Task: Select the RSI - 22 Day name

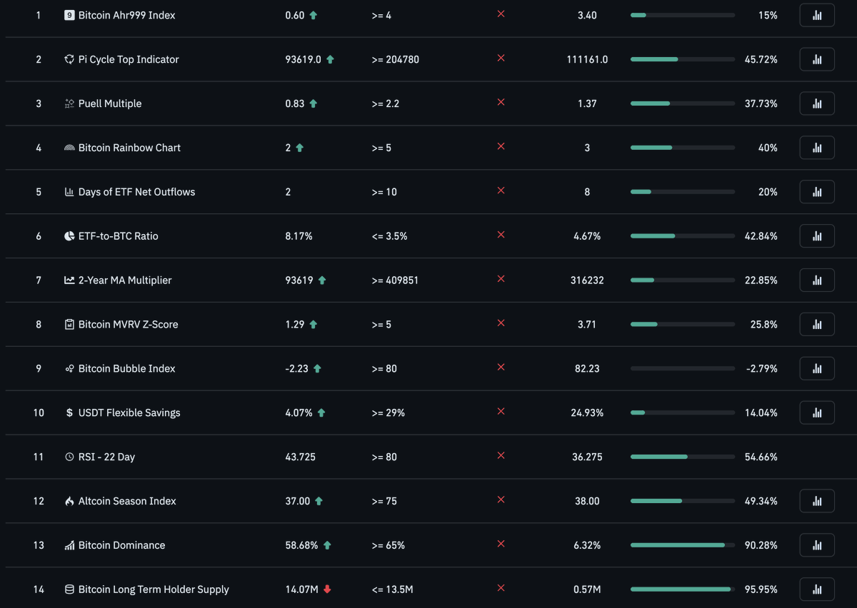Action: (x=106, y=457)
